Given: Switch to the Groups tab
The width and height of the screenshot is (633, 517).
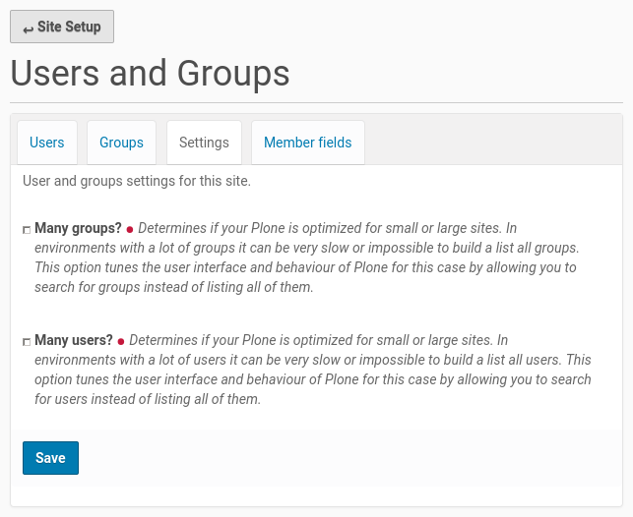Looking at the screenshot, I should (121, 143).
